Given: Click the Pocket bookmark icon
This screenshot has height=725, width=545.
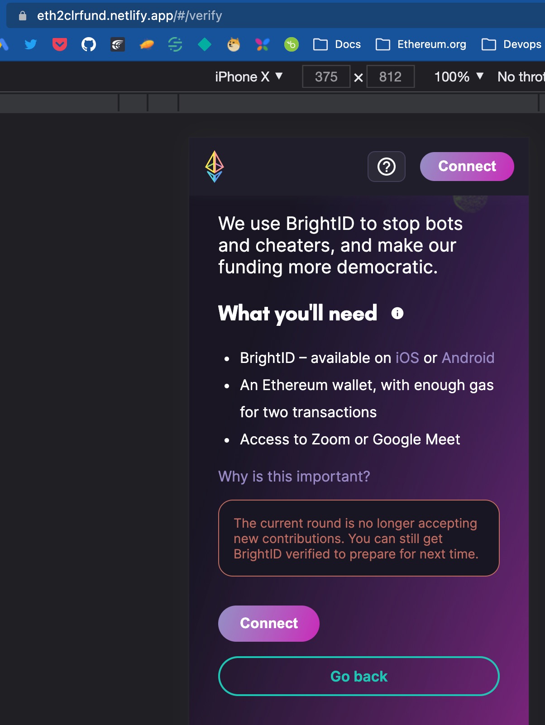Looking at the screenshot, I should 59,44.
